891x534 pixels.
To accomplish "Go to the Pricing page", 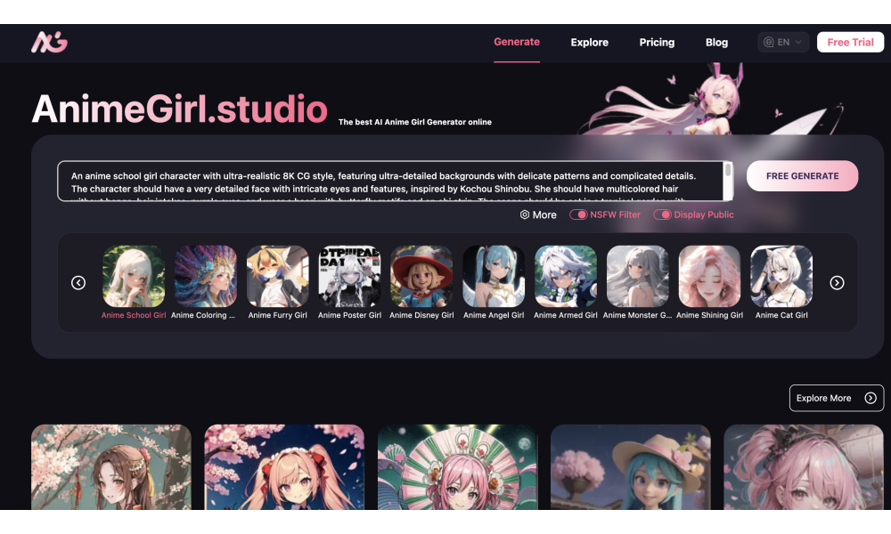I will click(657, 43).
